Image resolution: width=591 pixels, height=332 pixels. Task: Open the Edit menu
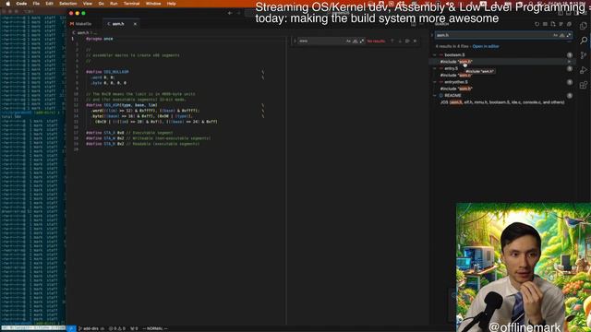(x=49, y=4)
